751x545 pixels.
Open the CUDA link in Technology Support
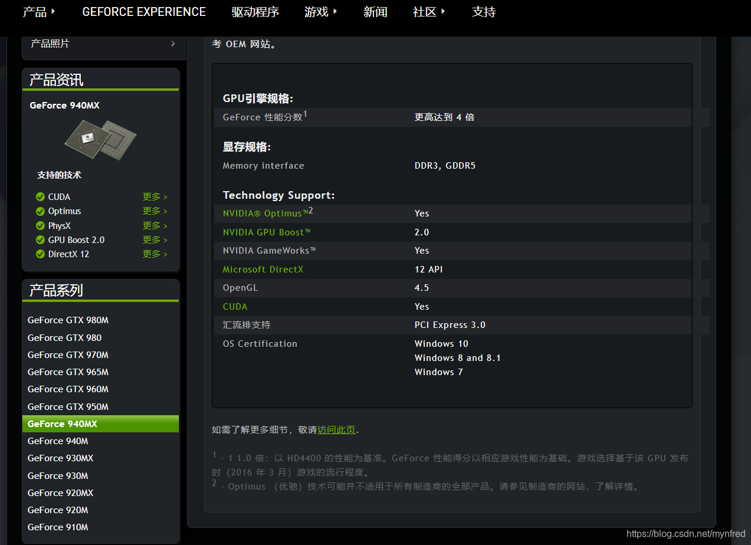coord(235,307)
